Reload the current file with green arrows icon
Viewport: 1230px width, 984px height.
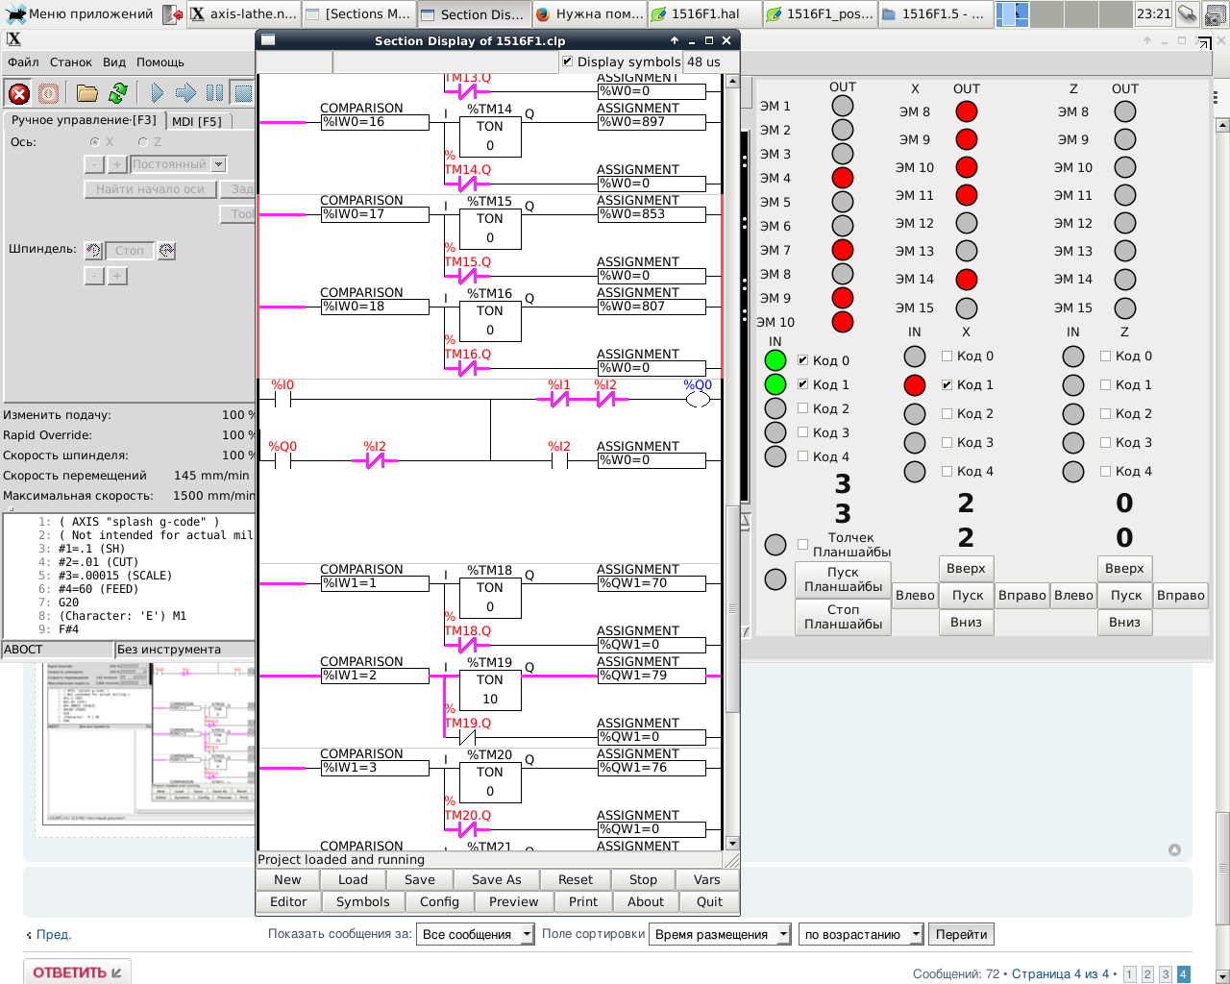pos(118,93)
